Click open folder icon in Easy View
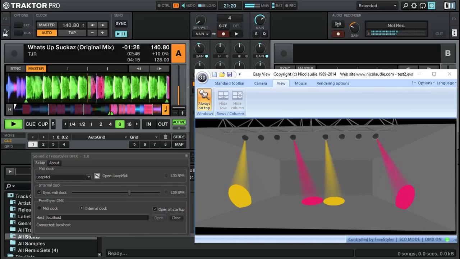The height and width of the screenshot is (259, 460). coord(222,74)
